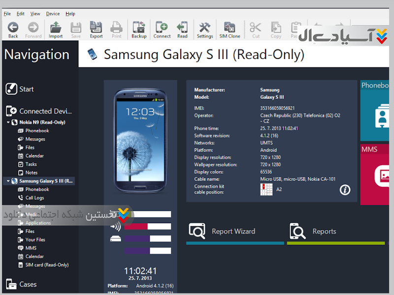This screenshot has height=295, width=394.
Task: Launch the SIM Clone tool
Action: click(x=230, y=29)
